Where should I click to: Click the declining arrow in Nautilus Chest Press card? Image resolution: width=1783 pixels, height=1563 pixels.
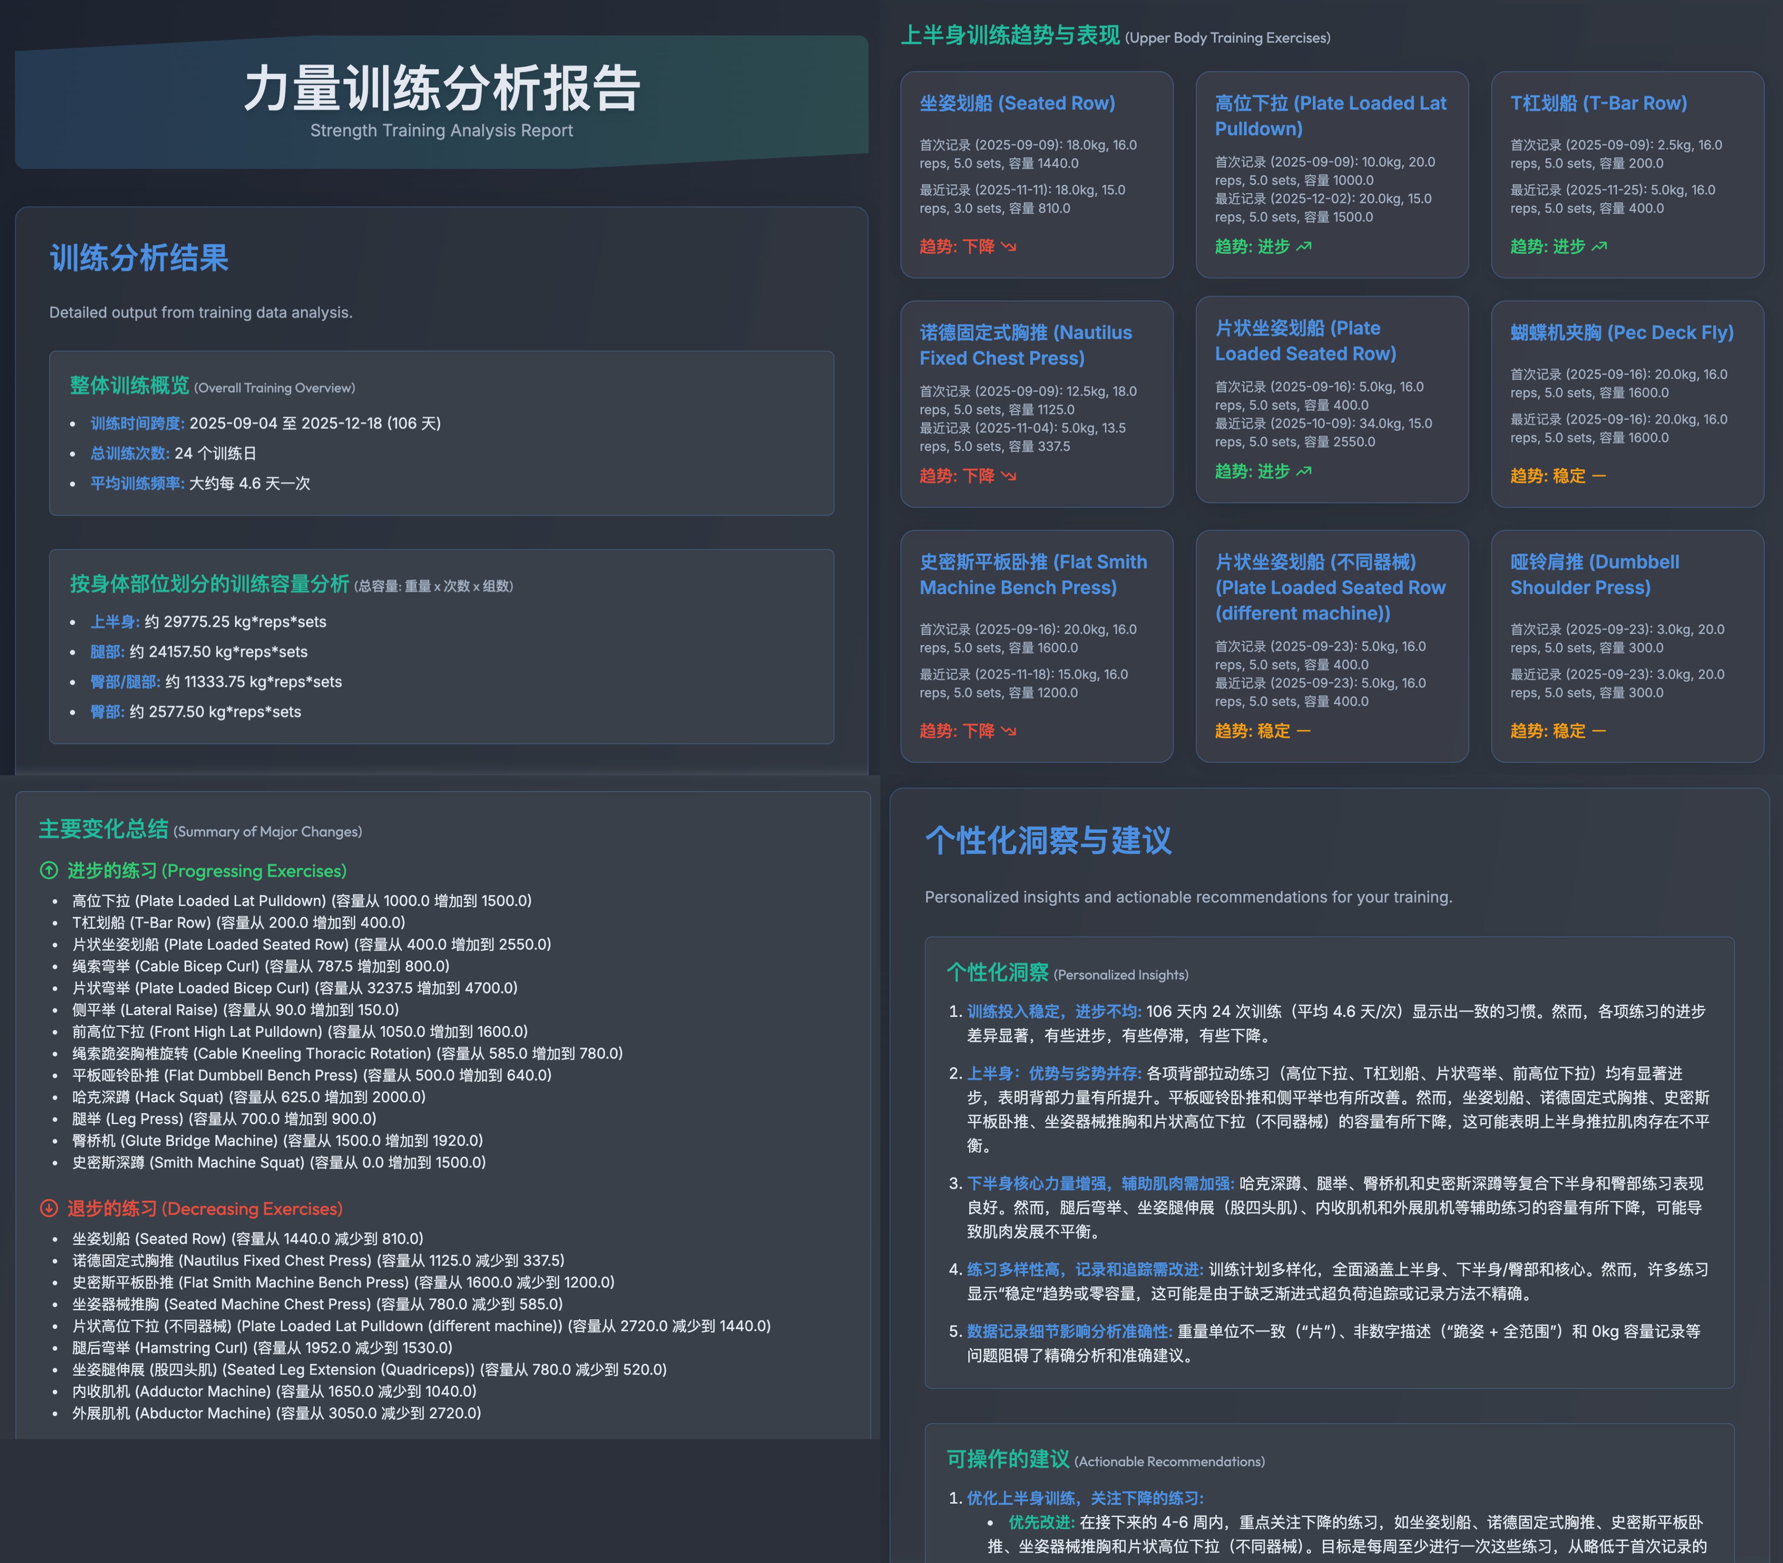[x=1009, y=476]
